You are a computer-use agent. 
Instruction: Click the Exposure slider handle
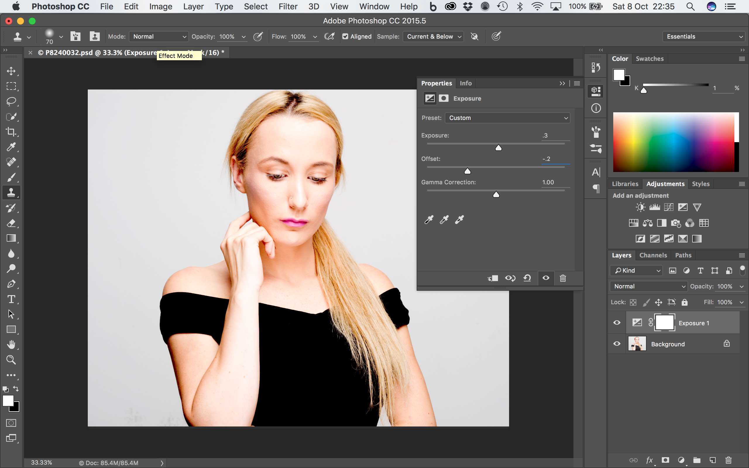(498, 148)
